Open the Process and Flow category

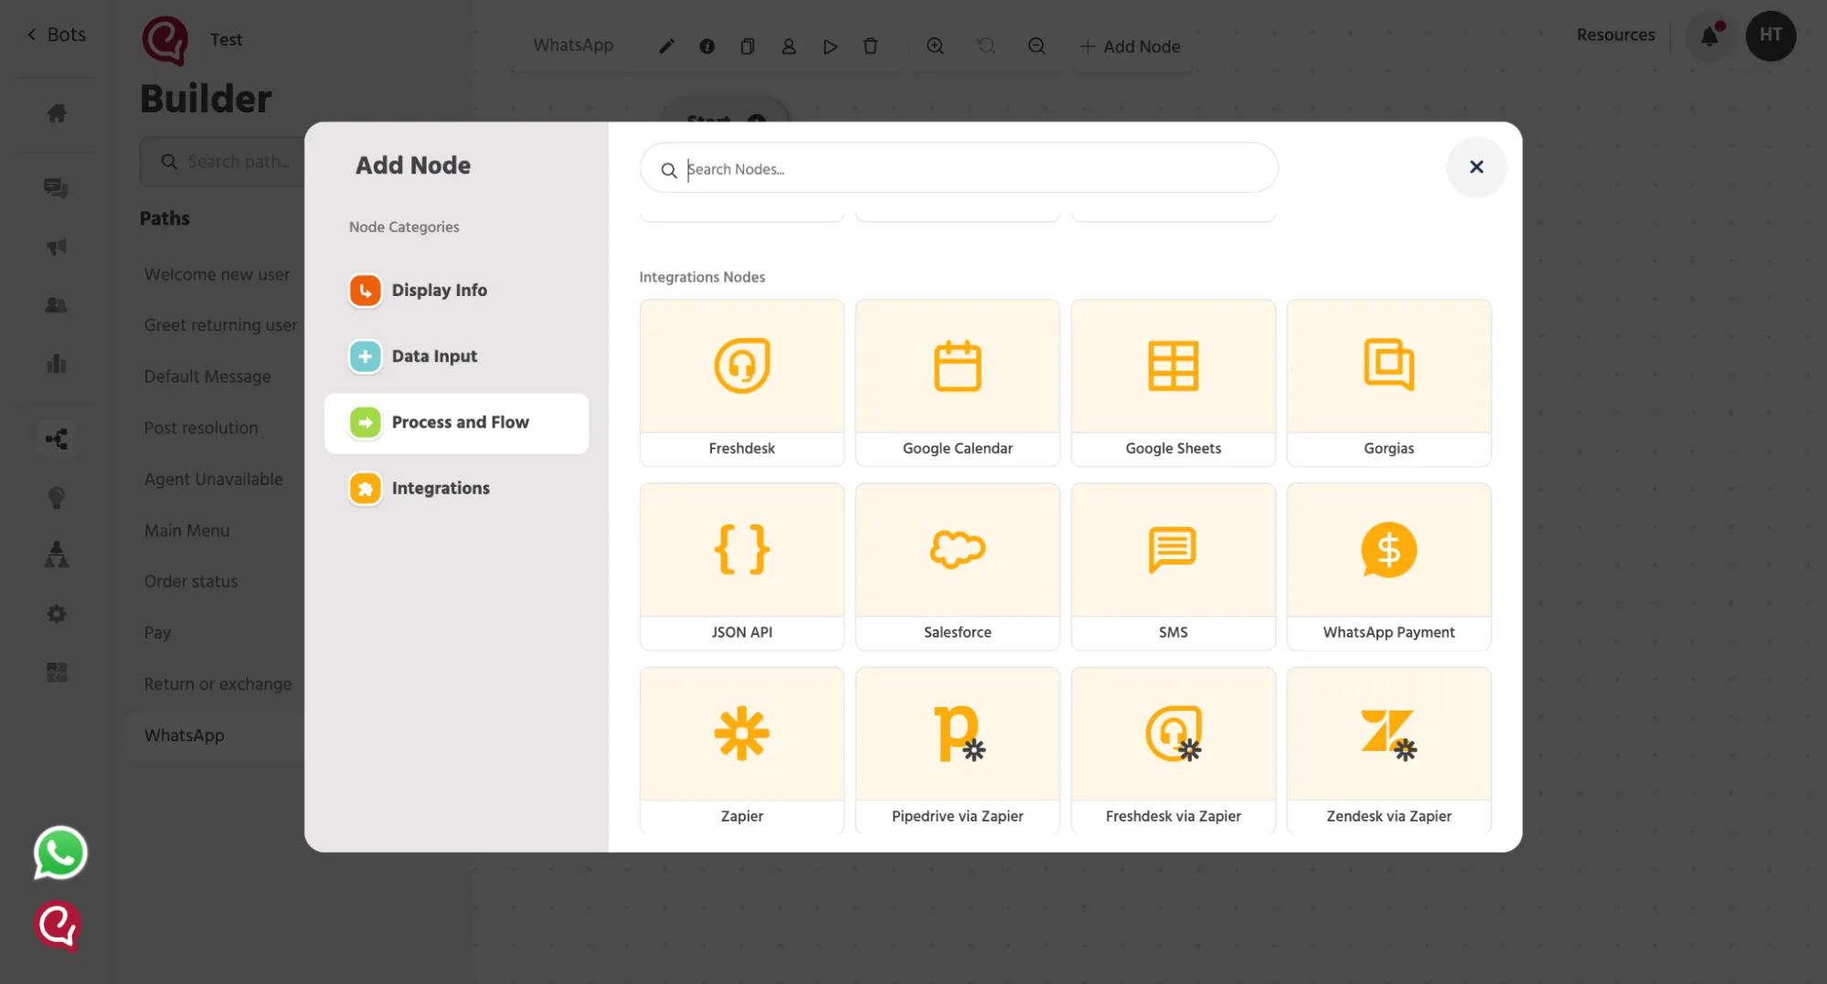pyautogui.click(x=456, y=423)
